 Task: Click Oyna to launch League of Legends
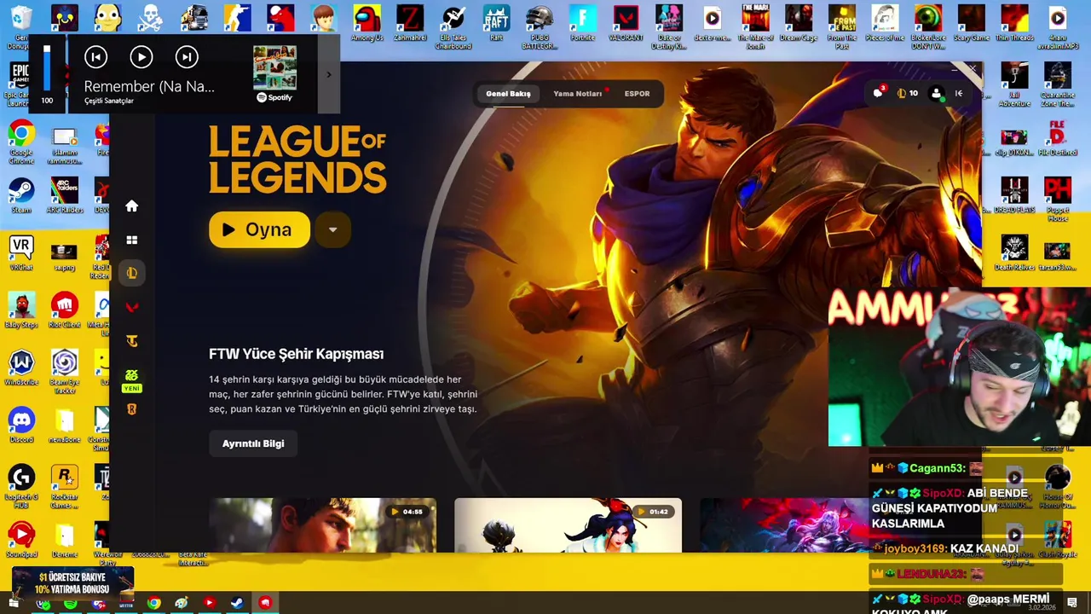point(259,229)
